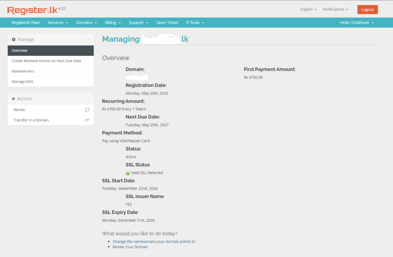Click the Logout button

(367, 10)
